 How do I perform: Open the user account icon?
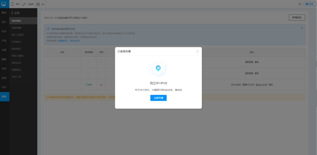(300, 4)
